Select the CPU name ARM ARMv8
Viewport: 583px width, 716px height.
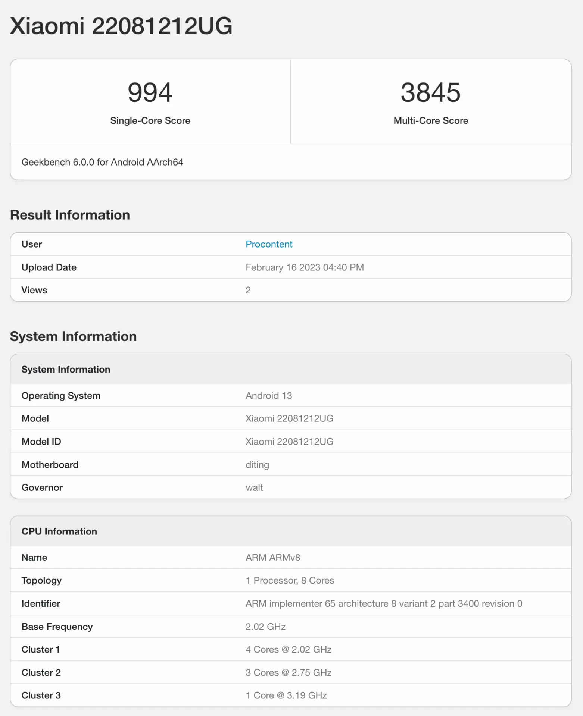click(x=273, y=558)
